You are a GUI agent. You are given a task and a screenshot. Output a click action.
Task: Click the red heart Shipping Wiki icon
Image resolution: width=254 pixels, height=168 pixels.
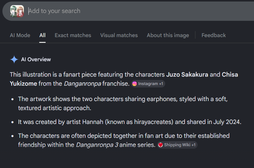coord(160,145)
